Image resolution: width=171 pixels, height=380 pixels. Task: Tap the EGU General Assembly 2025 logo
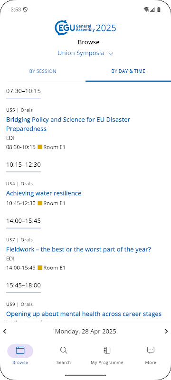85,28
